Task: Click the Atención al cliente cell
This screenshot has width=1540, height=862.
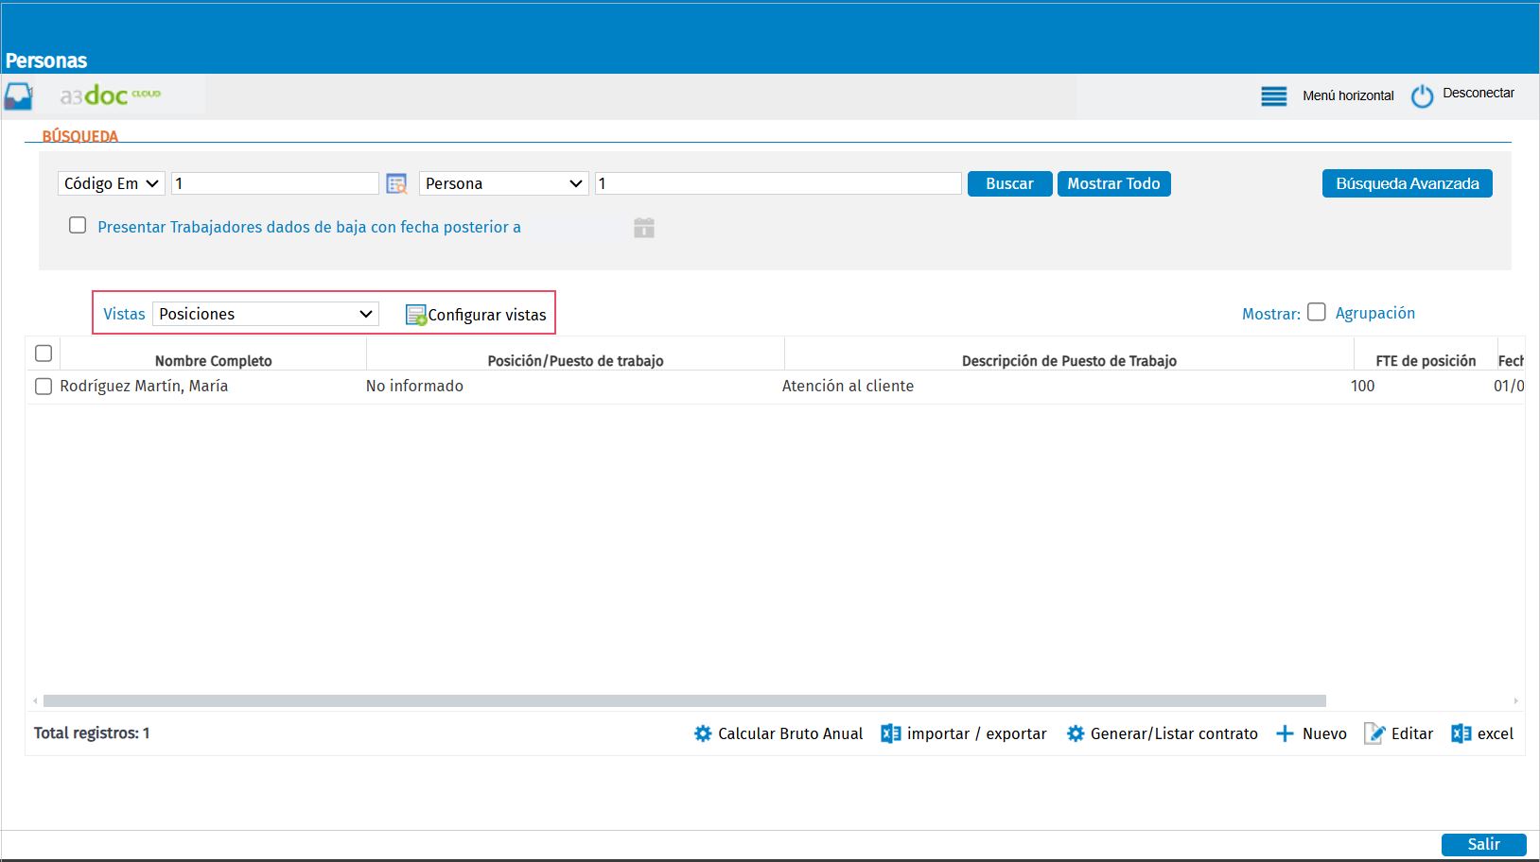Action: [848, 386]
